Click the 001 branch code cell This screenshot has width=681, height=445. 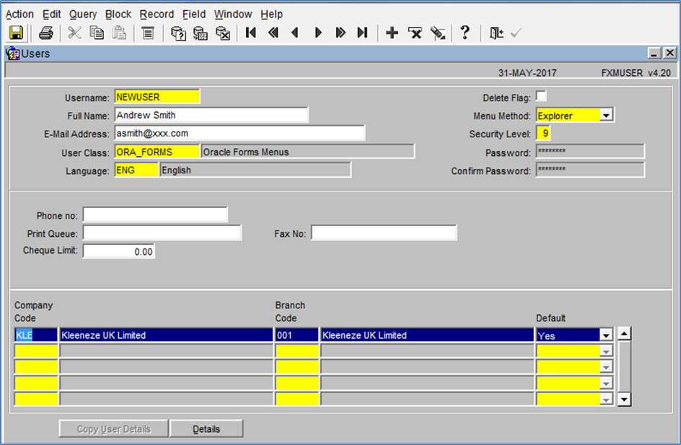click(297, 335)
